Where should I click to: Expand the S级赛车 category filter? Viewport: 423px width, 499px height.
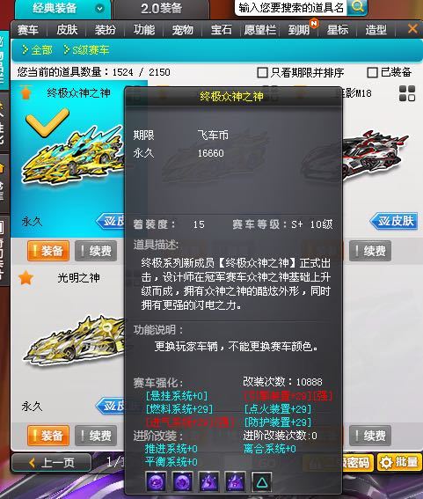tap(86, 50)
